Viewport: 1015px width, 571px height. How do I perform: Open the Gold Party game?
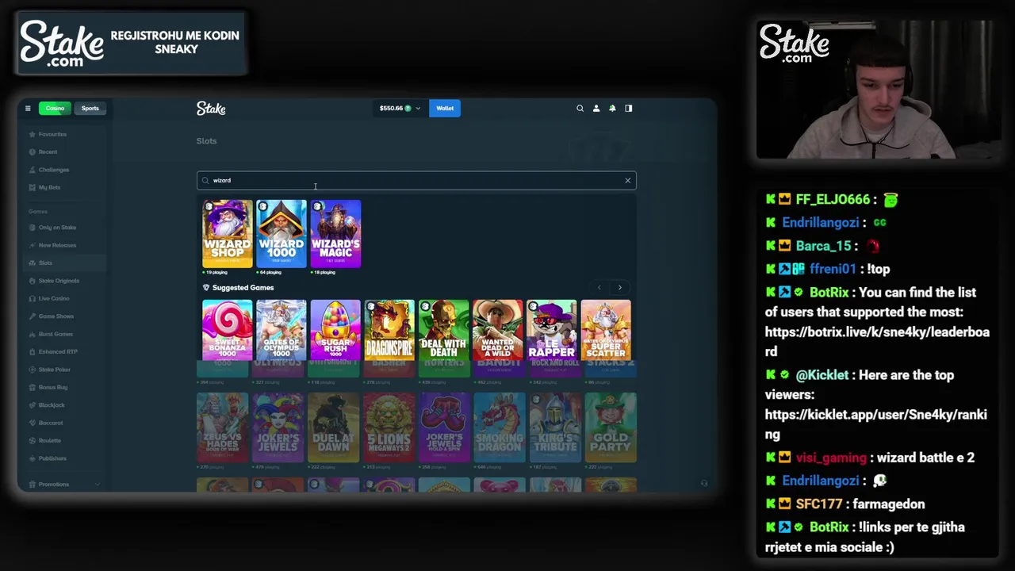(x=611, y=427)
